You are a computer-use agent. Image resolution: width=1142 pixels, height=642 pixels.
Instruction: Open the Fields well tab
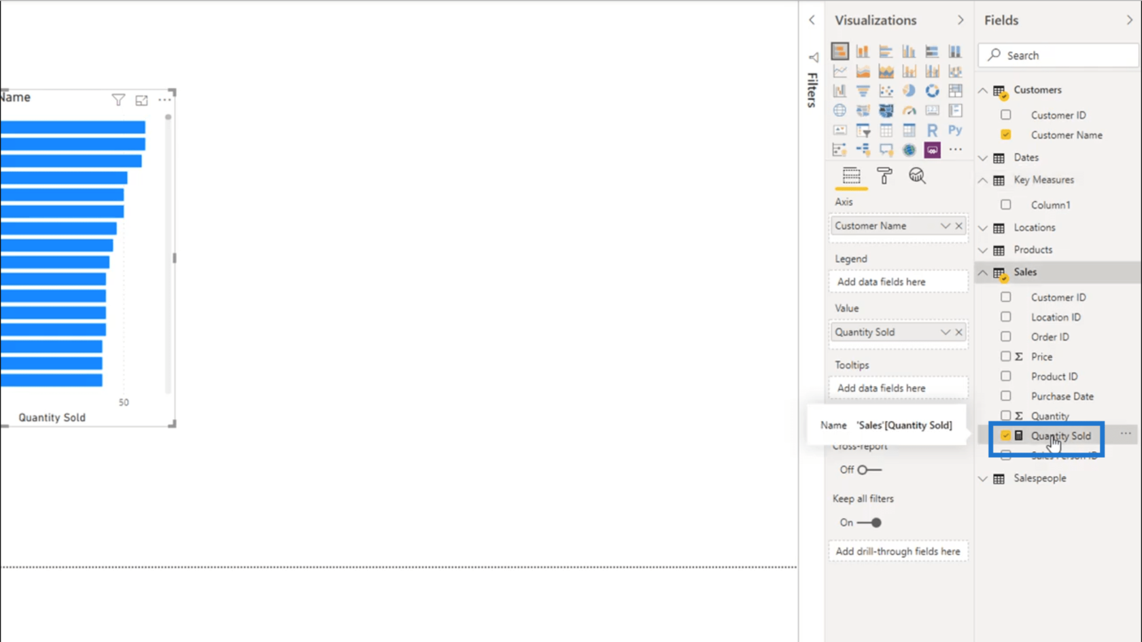851,176
